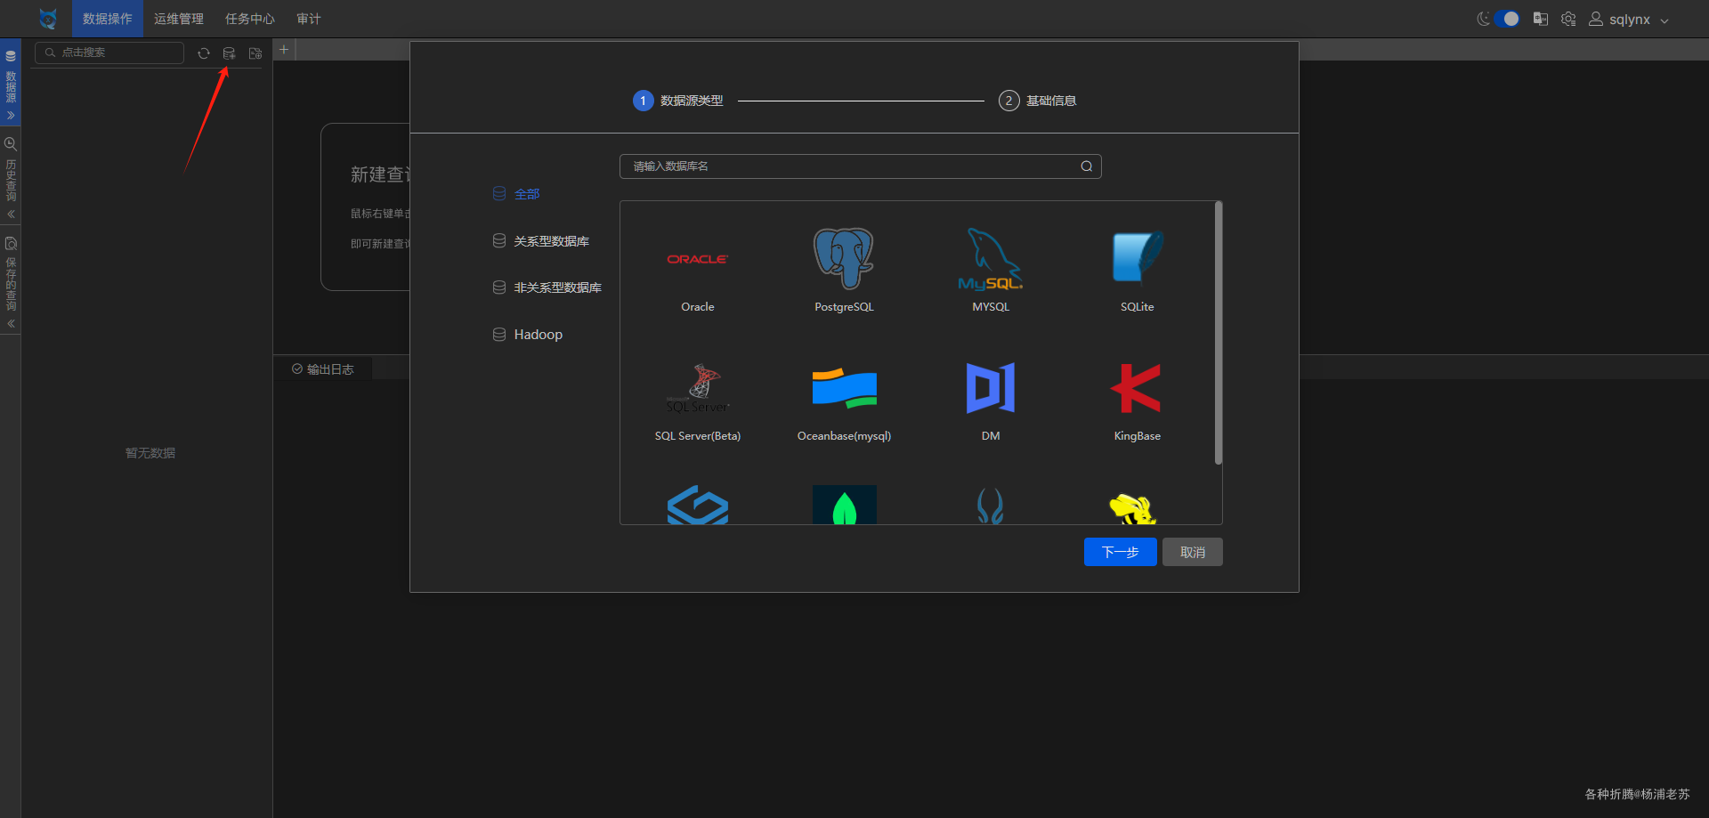Expand the 历史查询 panel chevron
Screen dimensions: 1709x818
[x=11, y=215]
